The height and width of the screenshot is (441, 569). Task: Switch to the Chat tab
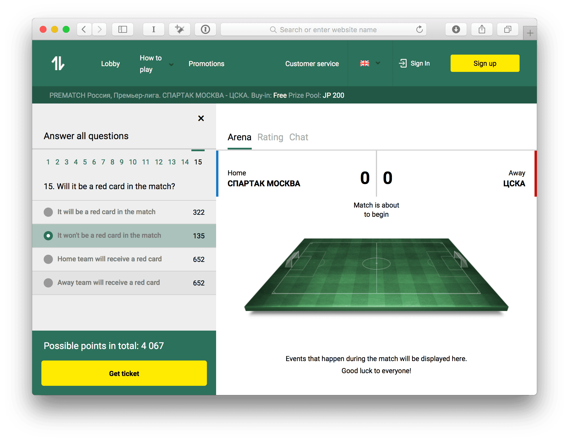[x=299, y=137]
